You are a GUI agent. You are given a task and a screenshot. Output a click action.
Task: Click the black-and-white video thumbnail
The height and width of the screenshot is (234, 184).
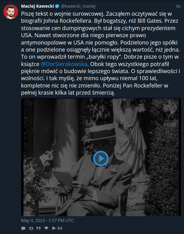tap(101, 157)
